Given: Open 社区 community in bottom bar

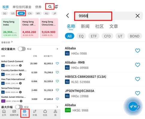Looking at the screenshot, I should [x=45, y=113].
